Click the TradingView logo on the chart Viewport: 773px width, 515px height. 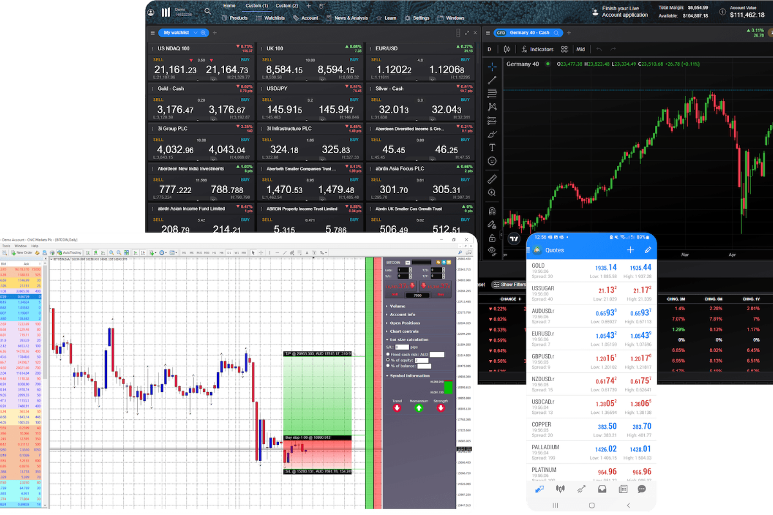coord(513,238)
